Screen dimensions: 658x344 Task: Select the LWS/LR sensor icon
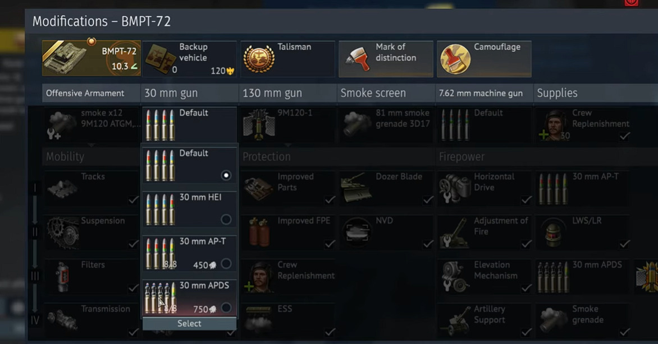[x=554, y=232]
